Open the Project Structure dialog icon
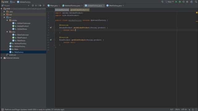Image resolution: width=198 pixels, height=111 pixels. coord(192,2)
